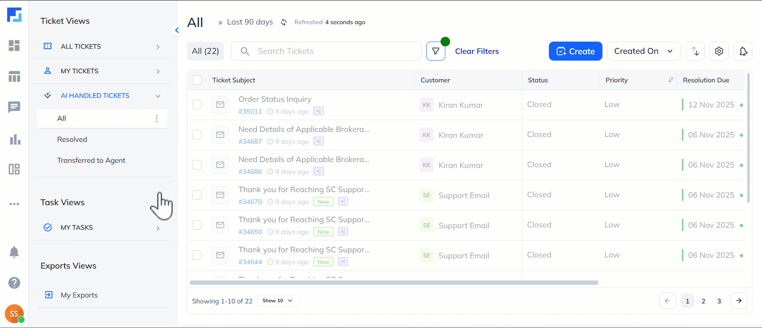
Task: Click horizontal scrollbar of ticket table
Action: pos(394,282)
